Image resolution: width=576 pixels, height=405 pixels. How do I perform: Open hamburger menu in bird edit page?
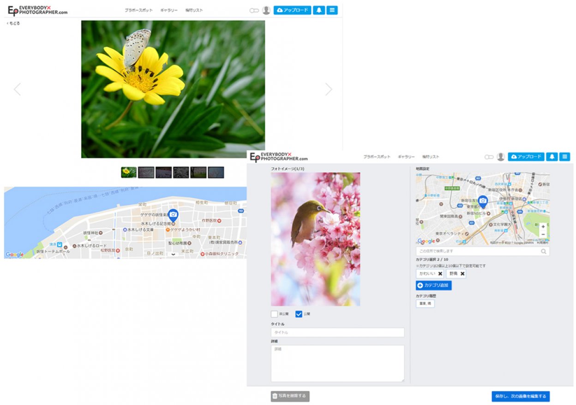pyautogui.click(x=564, y=157)
